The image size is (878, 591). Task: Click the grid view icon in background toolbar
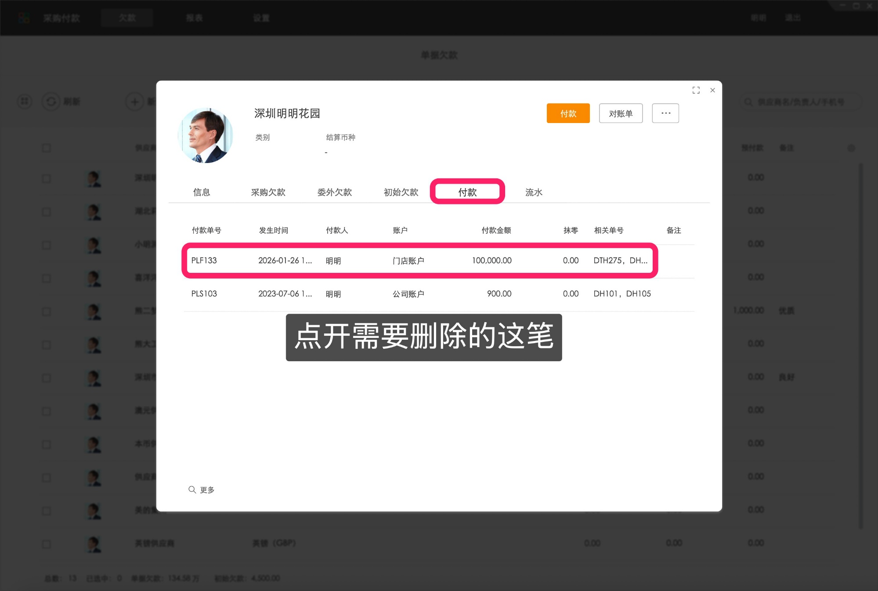tap(25, 102)
